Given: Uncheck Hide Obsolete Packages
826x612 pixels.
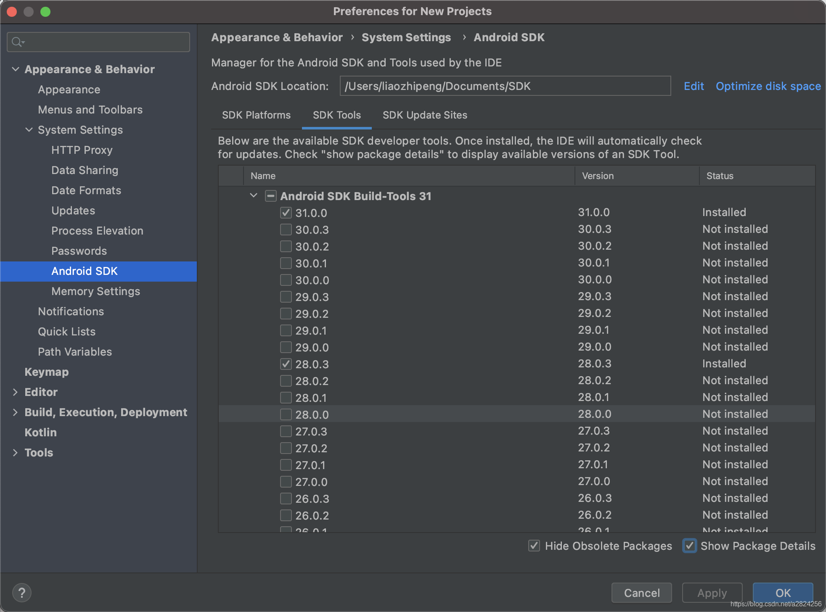Looking at the screenshot, I should pos(534,546).
